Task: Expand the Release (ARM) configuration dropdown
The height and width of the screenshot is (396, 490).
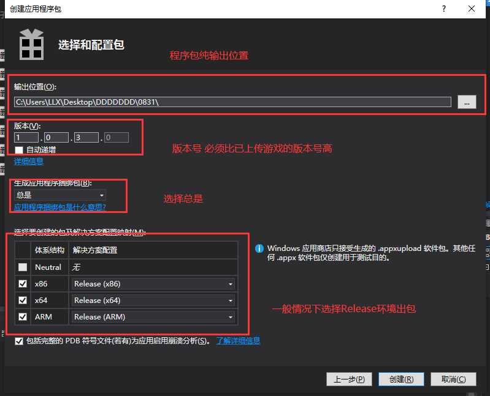Action: 153,317
